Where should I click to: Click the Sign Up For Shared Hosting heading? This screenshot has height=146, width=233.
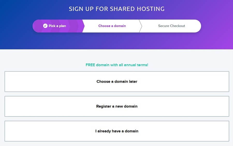coord(117,9)
